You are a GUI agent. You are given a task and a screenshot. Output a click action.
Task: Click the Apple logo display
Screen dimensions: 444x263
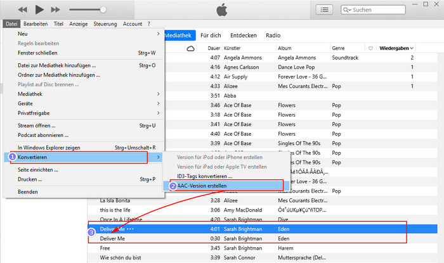[222, 10]
